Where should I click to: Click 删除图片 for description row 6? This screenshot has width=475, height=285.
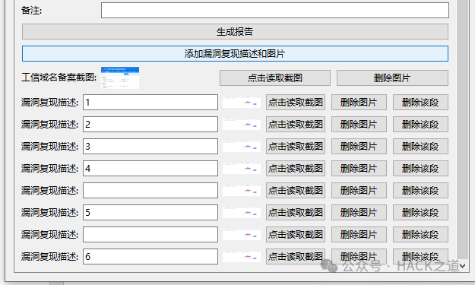click(x=359, y=257)
